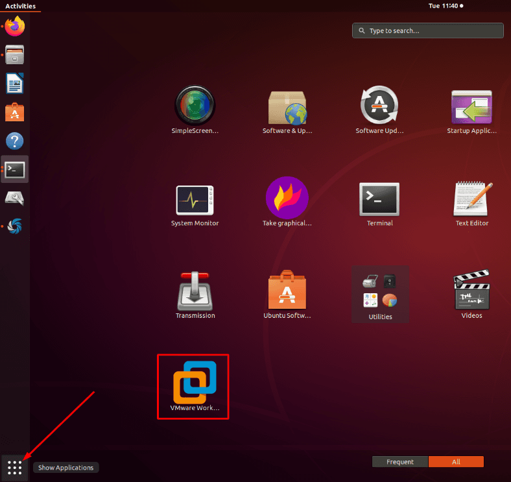Open the wrench-and-drive tool in the dock
The image size is (511, 482).
15,198
